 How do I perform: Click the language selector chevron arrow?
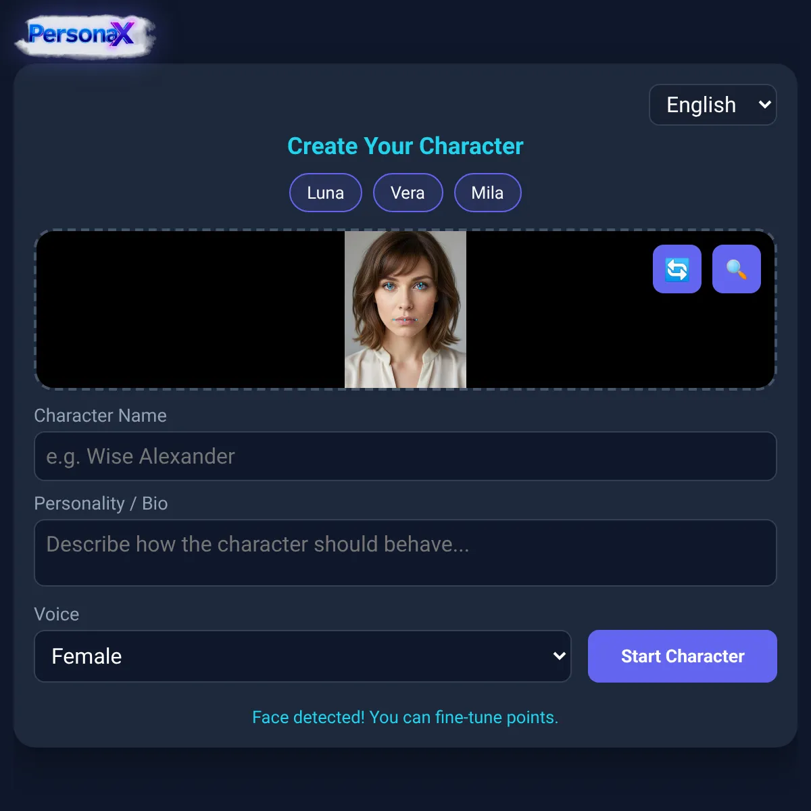pyautogui.click(x=764, y=105)
